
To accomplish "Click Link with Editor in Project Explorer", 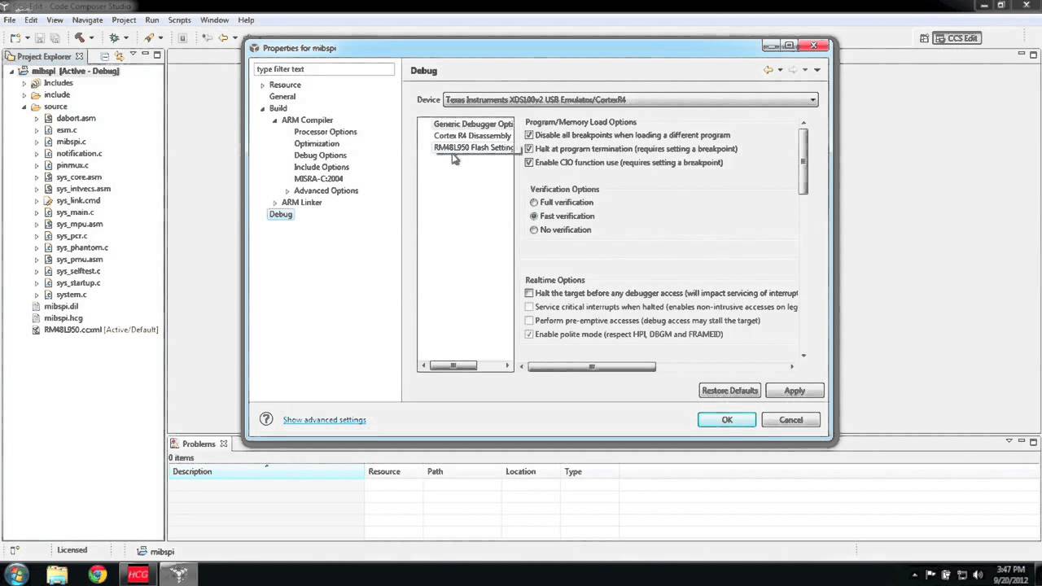I will point(119,56).
